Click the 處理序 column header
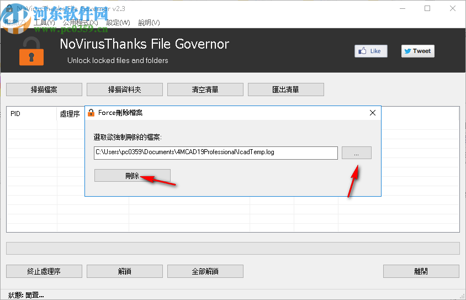This screenshot has height=300, width=466. point(71,114)
